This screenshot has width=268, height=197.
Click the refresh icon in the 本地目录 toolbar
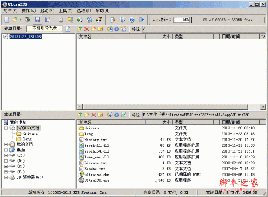tap(124, 115)
